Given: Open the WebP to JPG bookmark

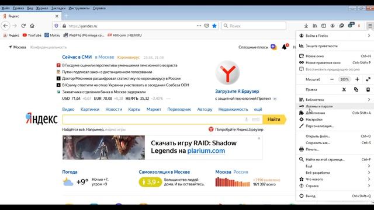Looking at the screenshot, I should (84, 35).
